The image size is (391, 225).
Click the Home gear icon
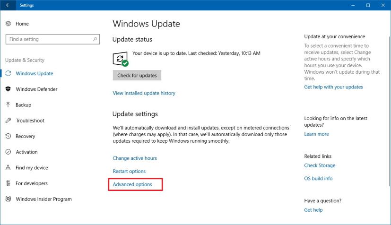click(8, 24)
